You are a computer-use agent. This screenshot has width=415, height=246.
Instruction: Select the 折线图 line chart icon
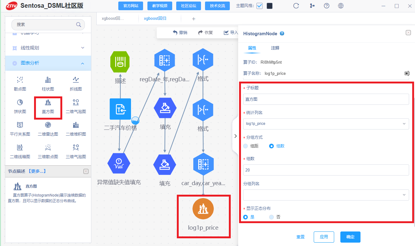coord(76,80)
